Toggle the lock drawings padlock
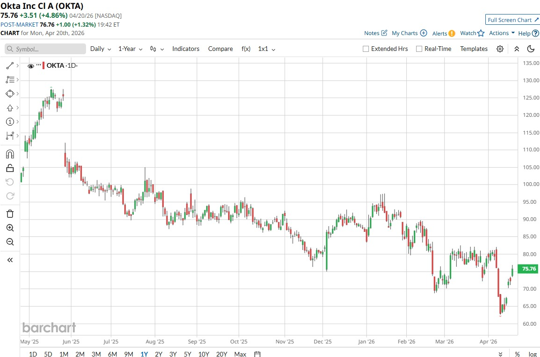The height and width of the screenshot is (357, 540). 10,168
